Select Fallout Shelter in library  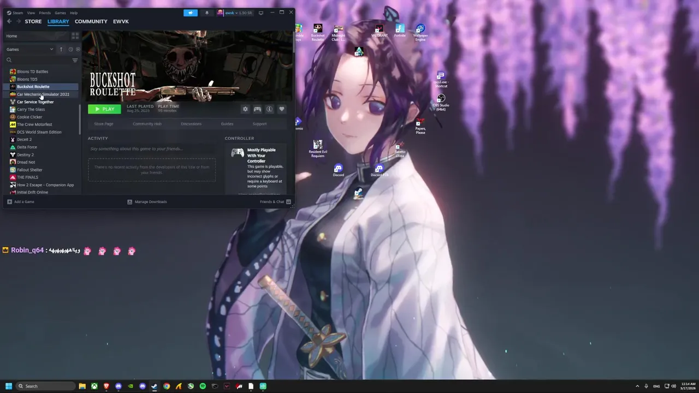[x=42, y=170]
